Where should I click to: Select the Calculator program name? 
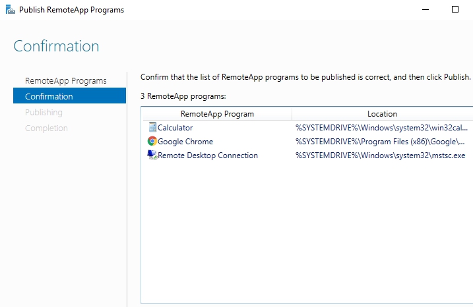click(175, 128)
